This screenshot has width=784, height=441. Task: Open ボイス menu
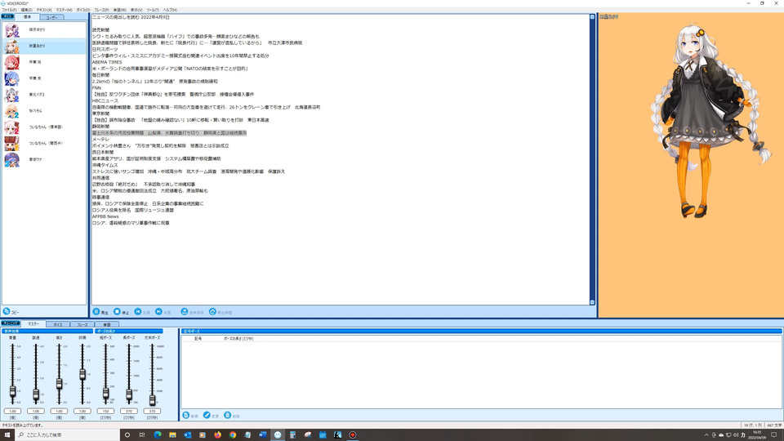[x=83, y=10]
